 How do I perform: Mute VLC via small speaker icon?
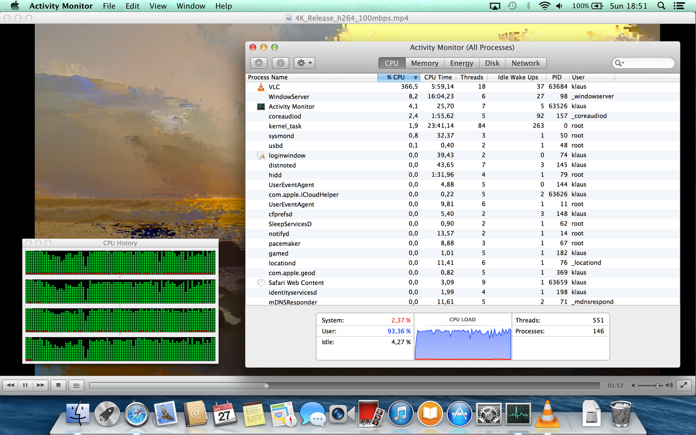(633, 386)
